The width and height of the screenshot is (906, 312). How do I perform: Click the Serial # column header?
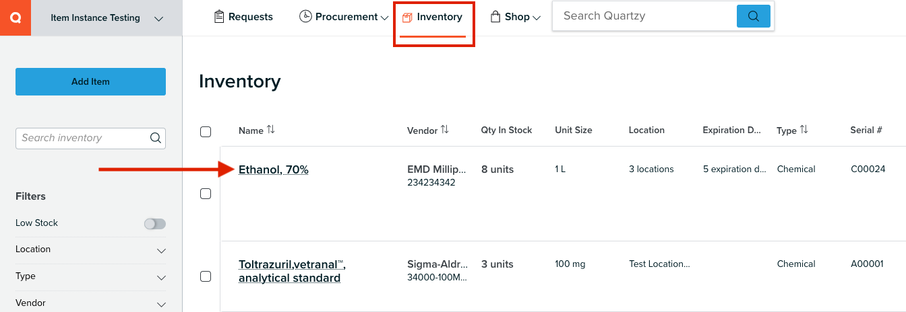[x=866, y=130]
